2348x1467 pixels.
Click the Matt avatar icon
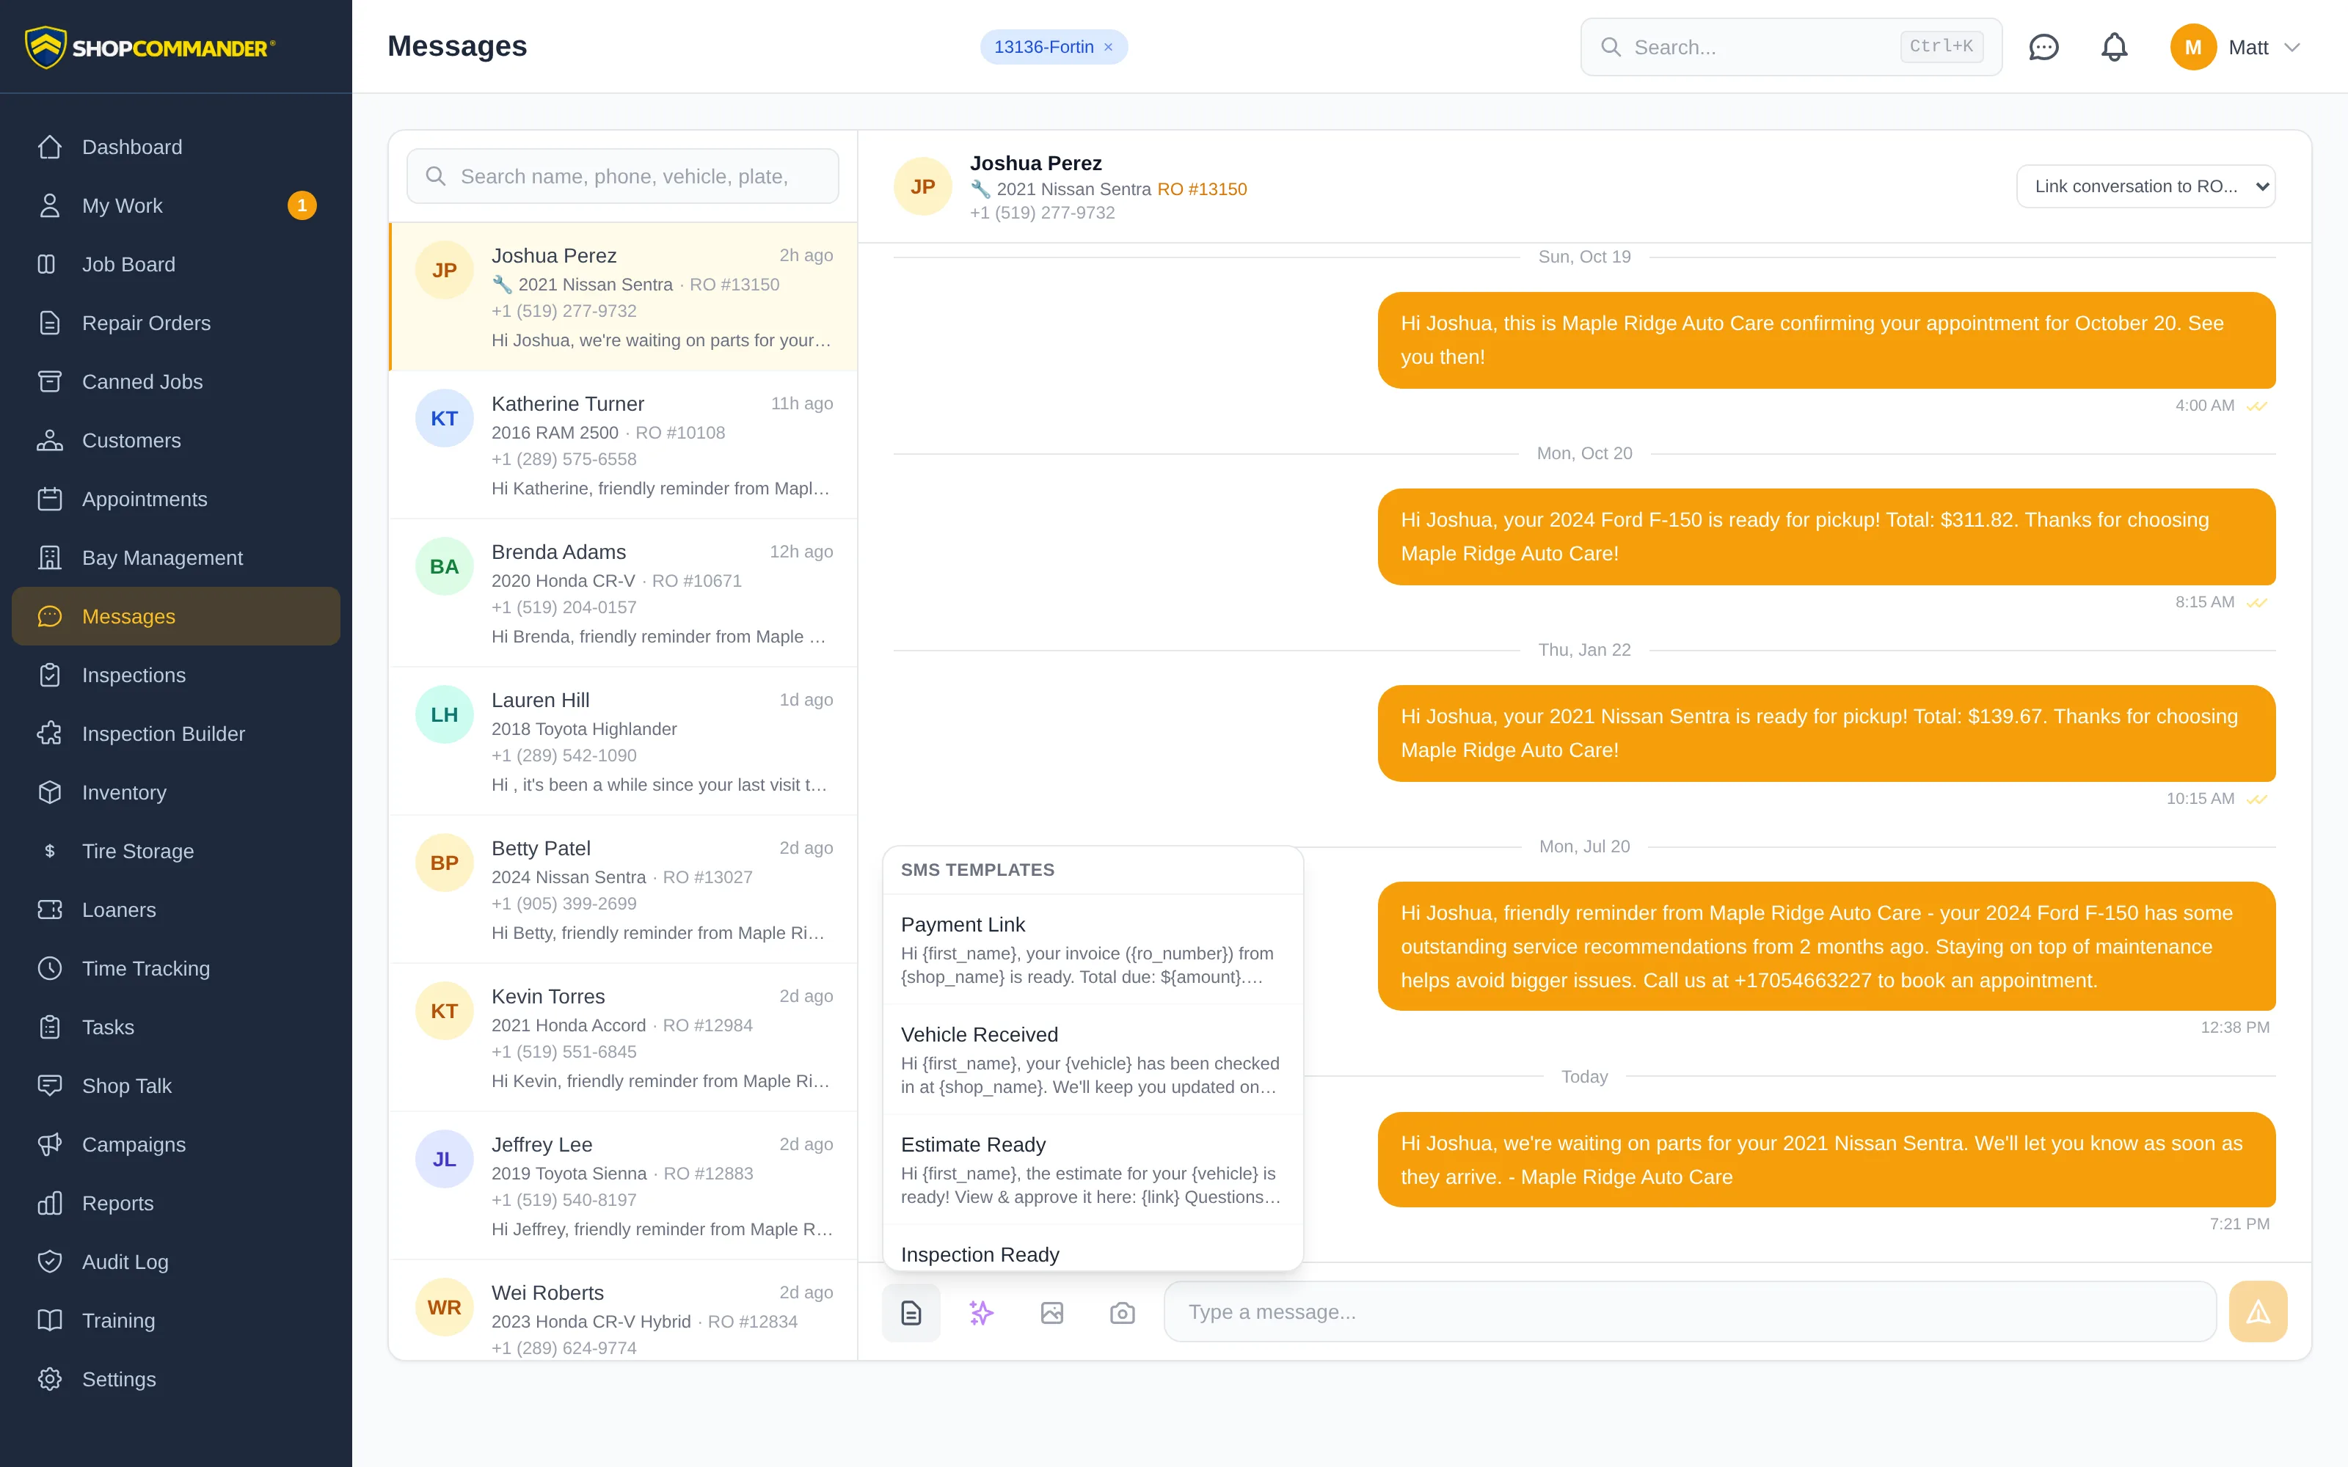pyautogui.click(x=2192, y=46)
